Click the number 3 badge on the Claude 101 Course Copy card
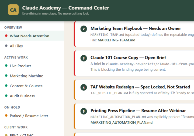194x136 pixels. (x=84, y=58)
